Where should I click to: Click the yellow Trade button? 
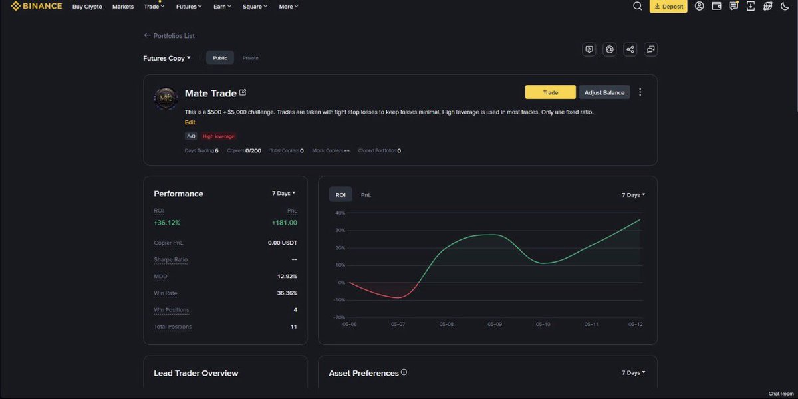551,92
